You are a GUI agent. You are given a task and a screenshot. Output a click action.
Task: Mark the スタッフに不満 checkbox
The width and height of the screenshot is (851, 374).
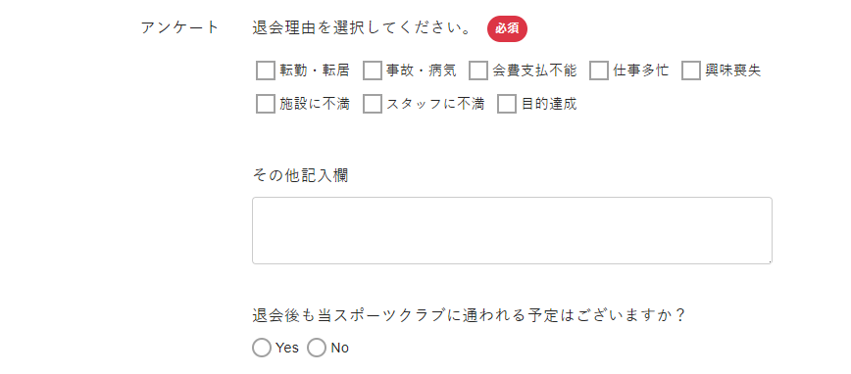(373, 104)
